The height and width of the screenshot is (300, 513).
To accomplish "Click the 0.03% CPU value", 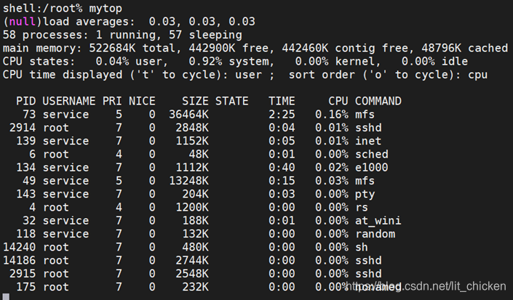I will (x=332, y=181).
